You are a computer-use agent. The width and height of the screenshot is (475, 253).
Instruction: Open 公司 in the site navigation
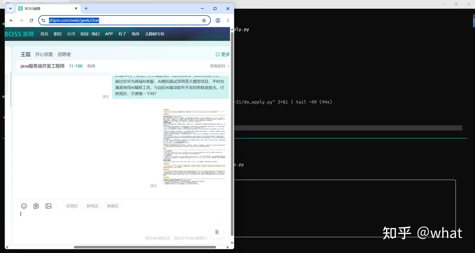pos(71,34)
